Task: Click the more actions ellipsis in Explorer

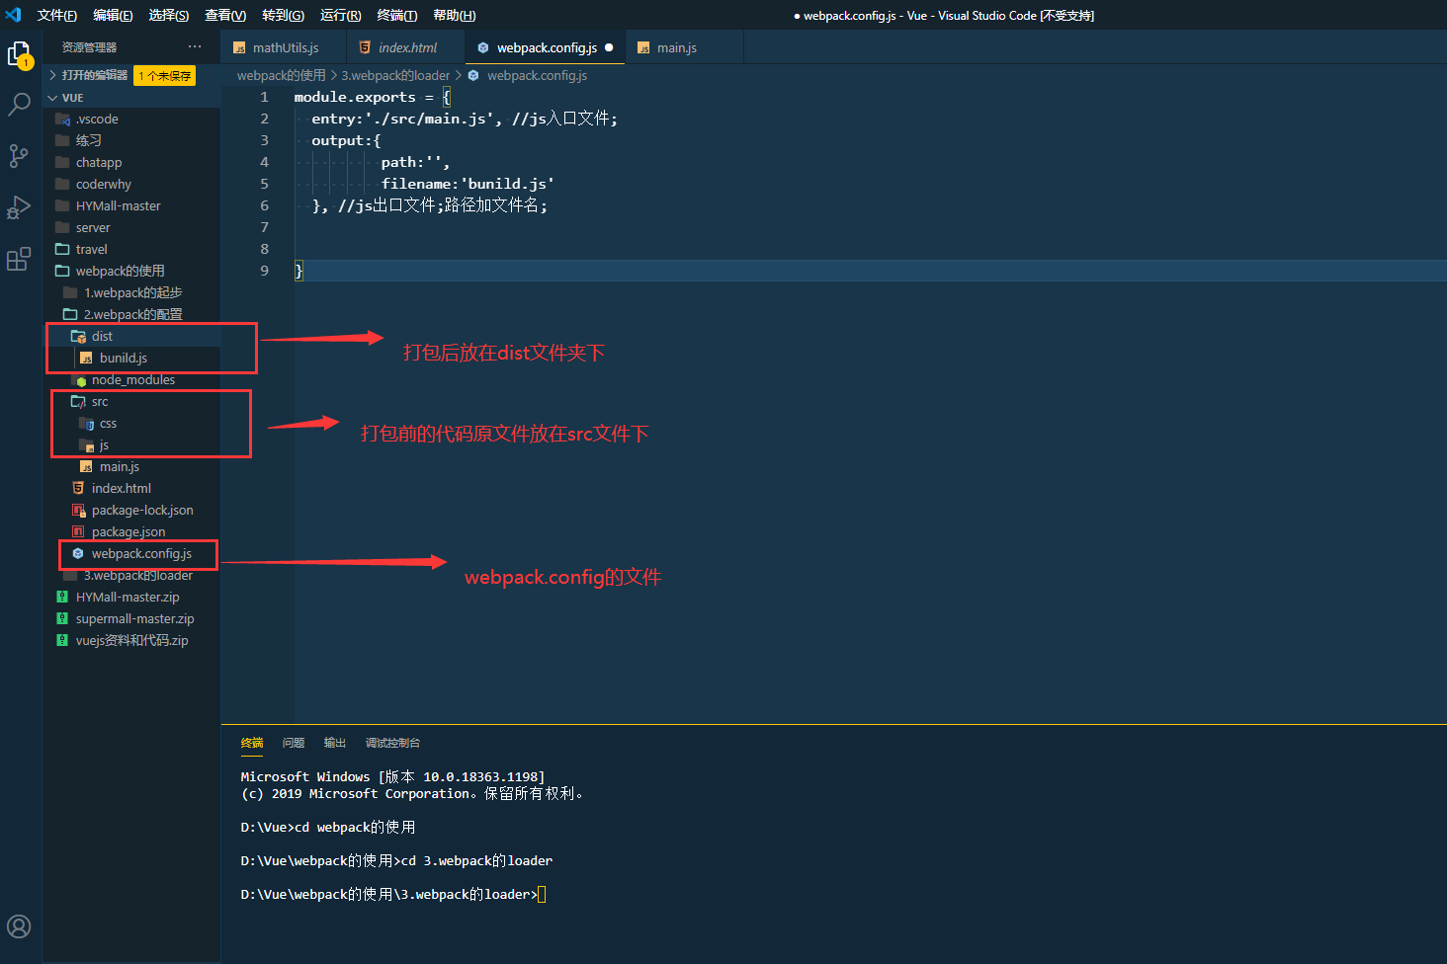Action: tap(195, 46)
